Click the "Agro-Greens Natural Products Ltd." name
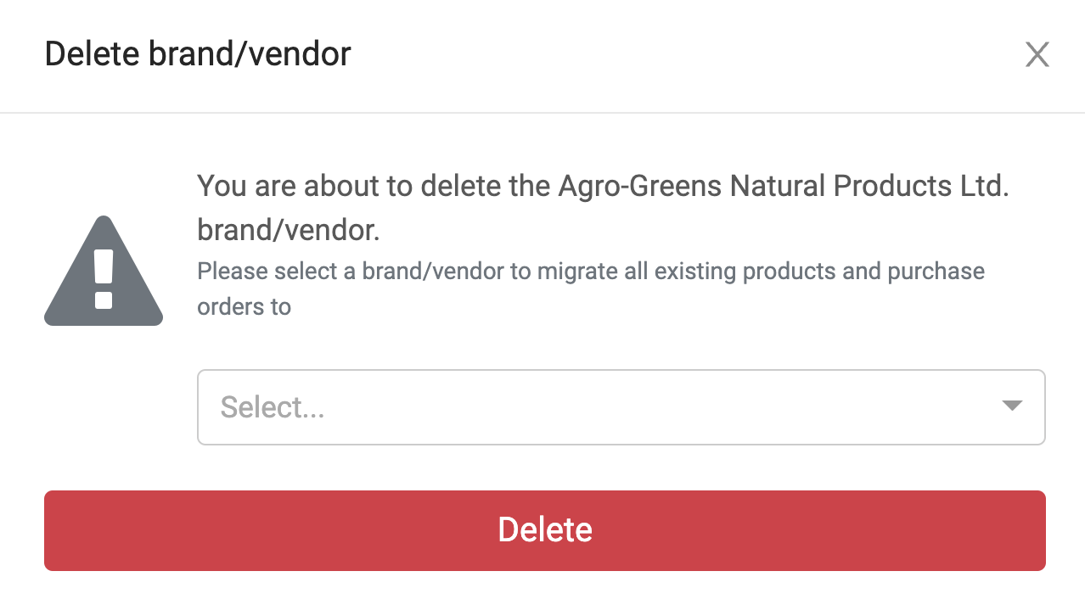 pyautogui.click(x=783, y=186)
